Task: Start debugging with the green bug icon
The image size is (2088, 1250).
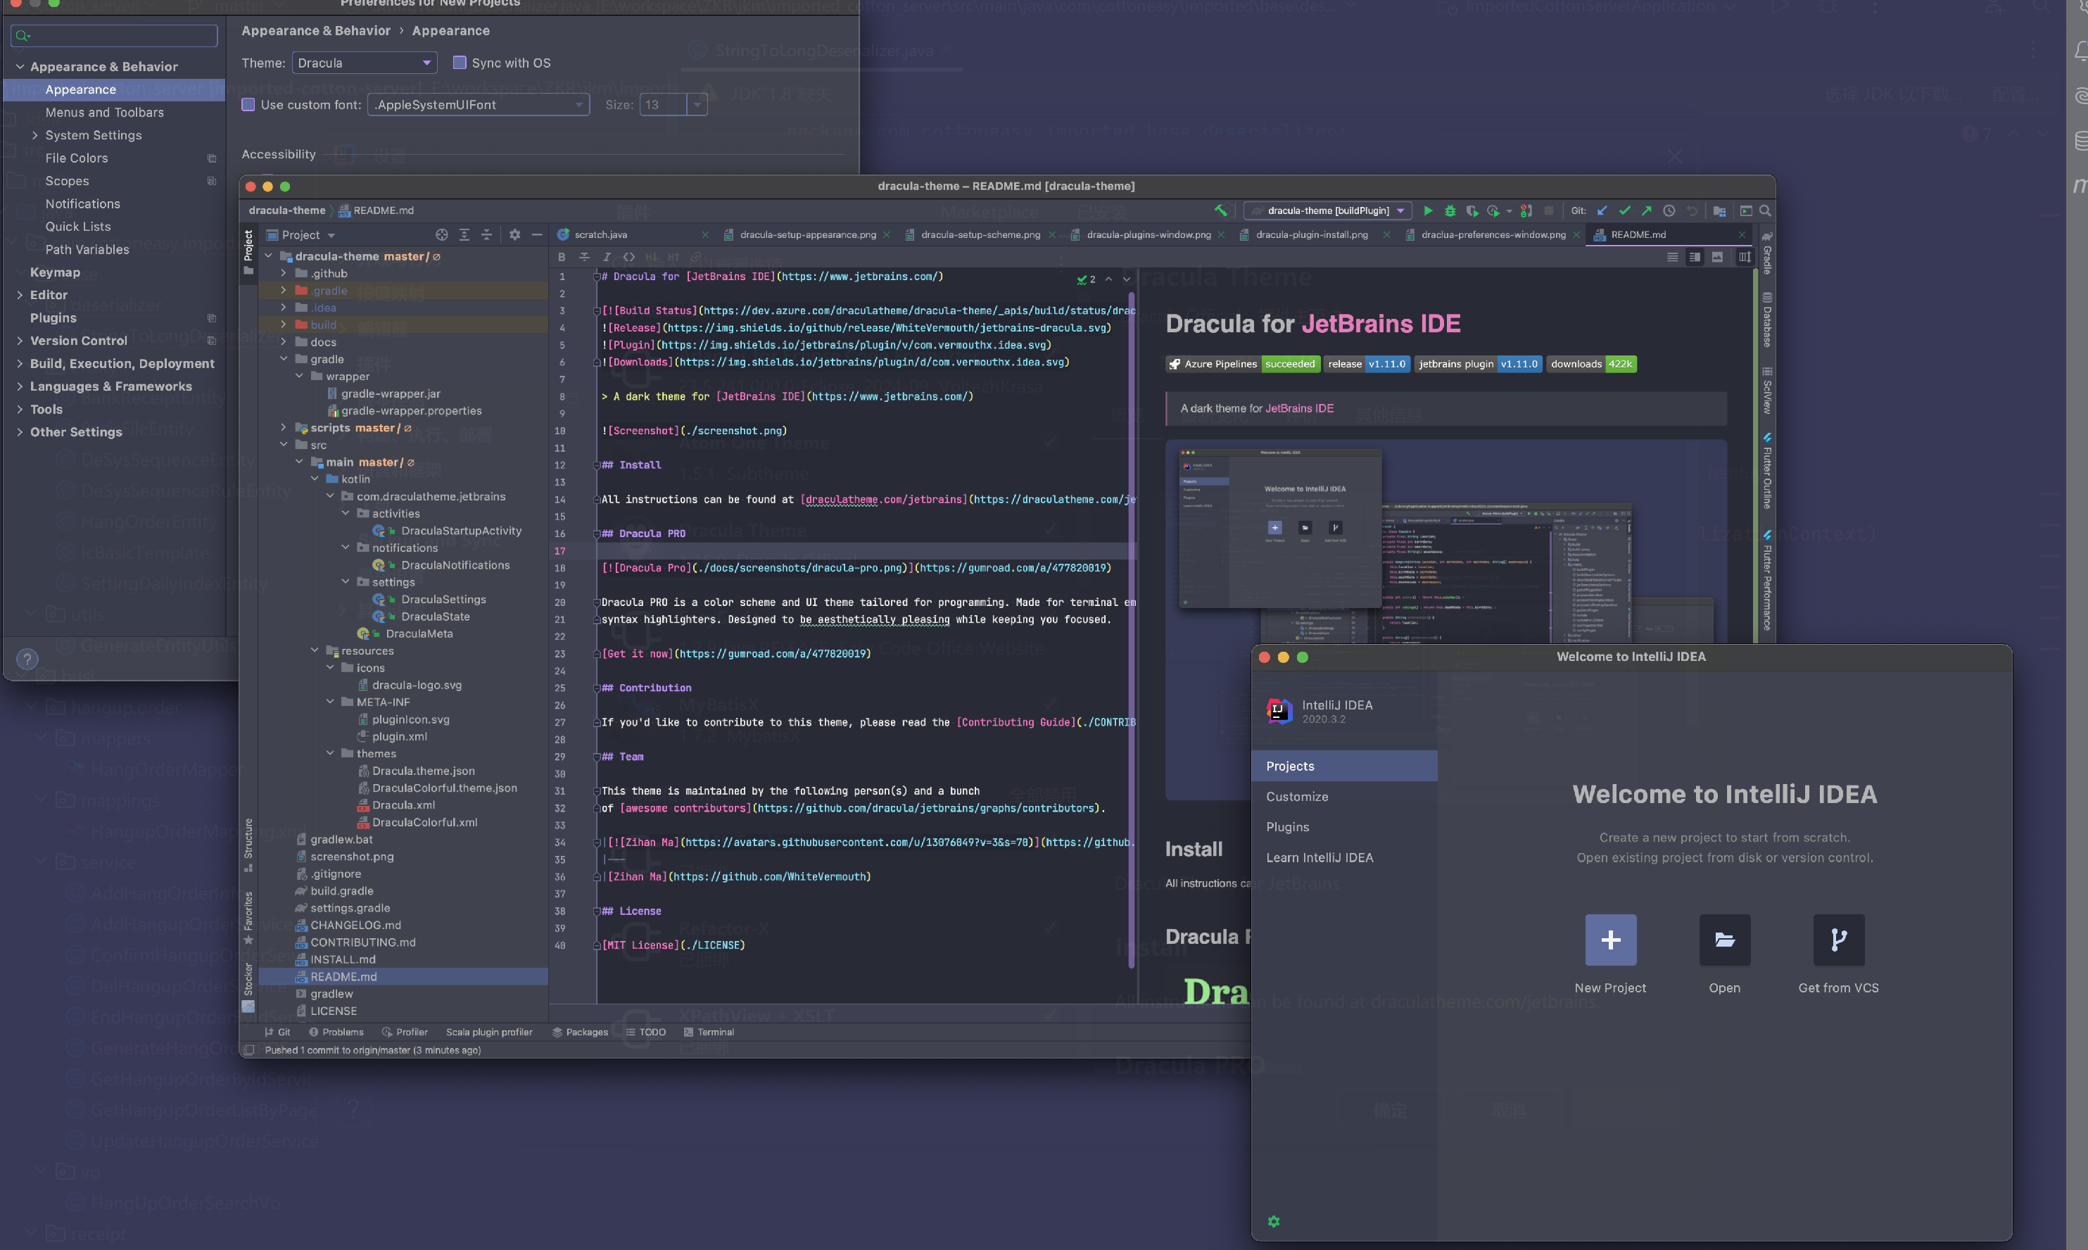Action: pyautogui.click(x=1450, y=210)
